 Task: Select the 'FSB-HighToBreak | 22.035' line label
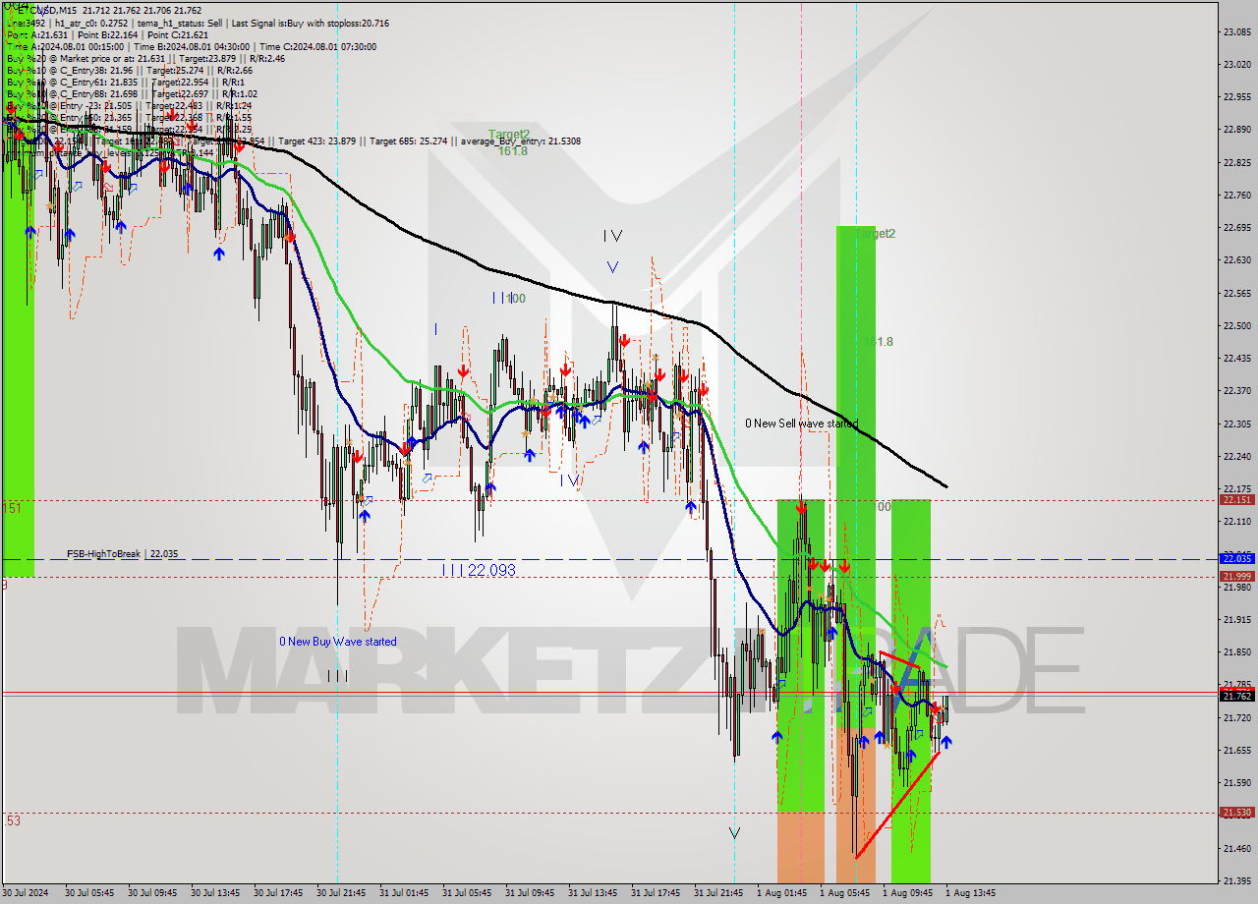tap(123, 554)
